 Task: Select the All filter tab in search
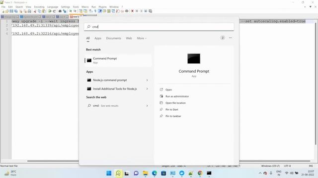pos(88,38)
